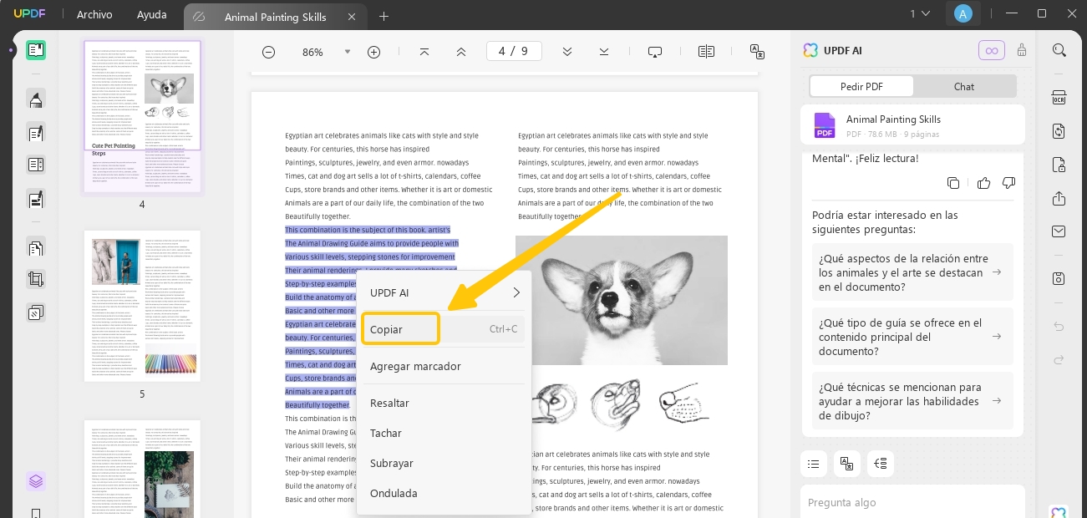Start the slideshow presentation icon

(655, 52)
